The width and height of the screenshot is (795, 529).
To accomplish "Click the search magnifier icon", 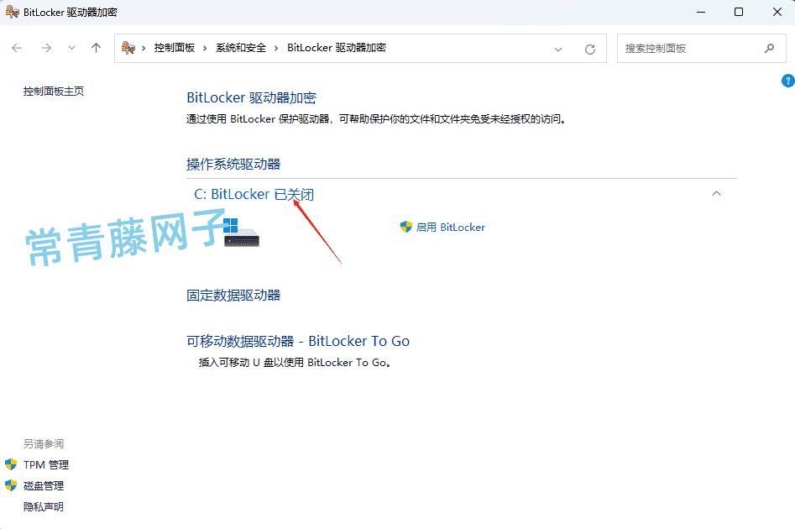I will (x=769, y=48).
